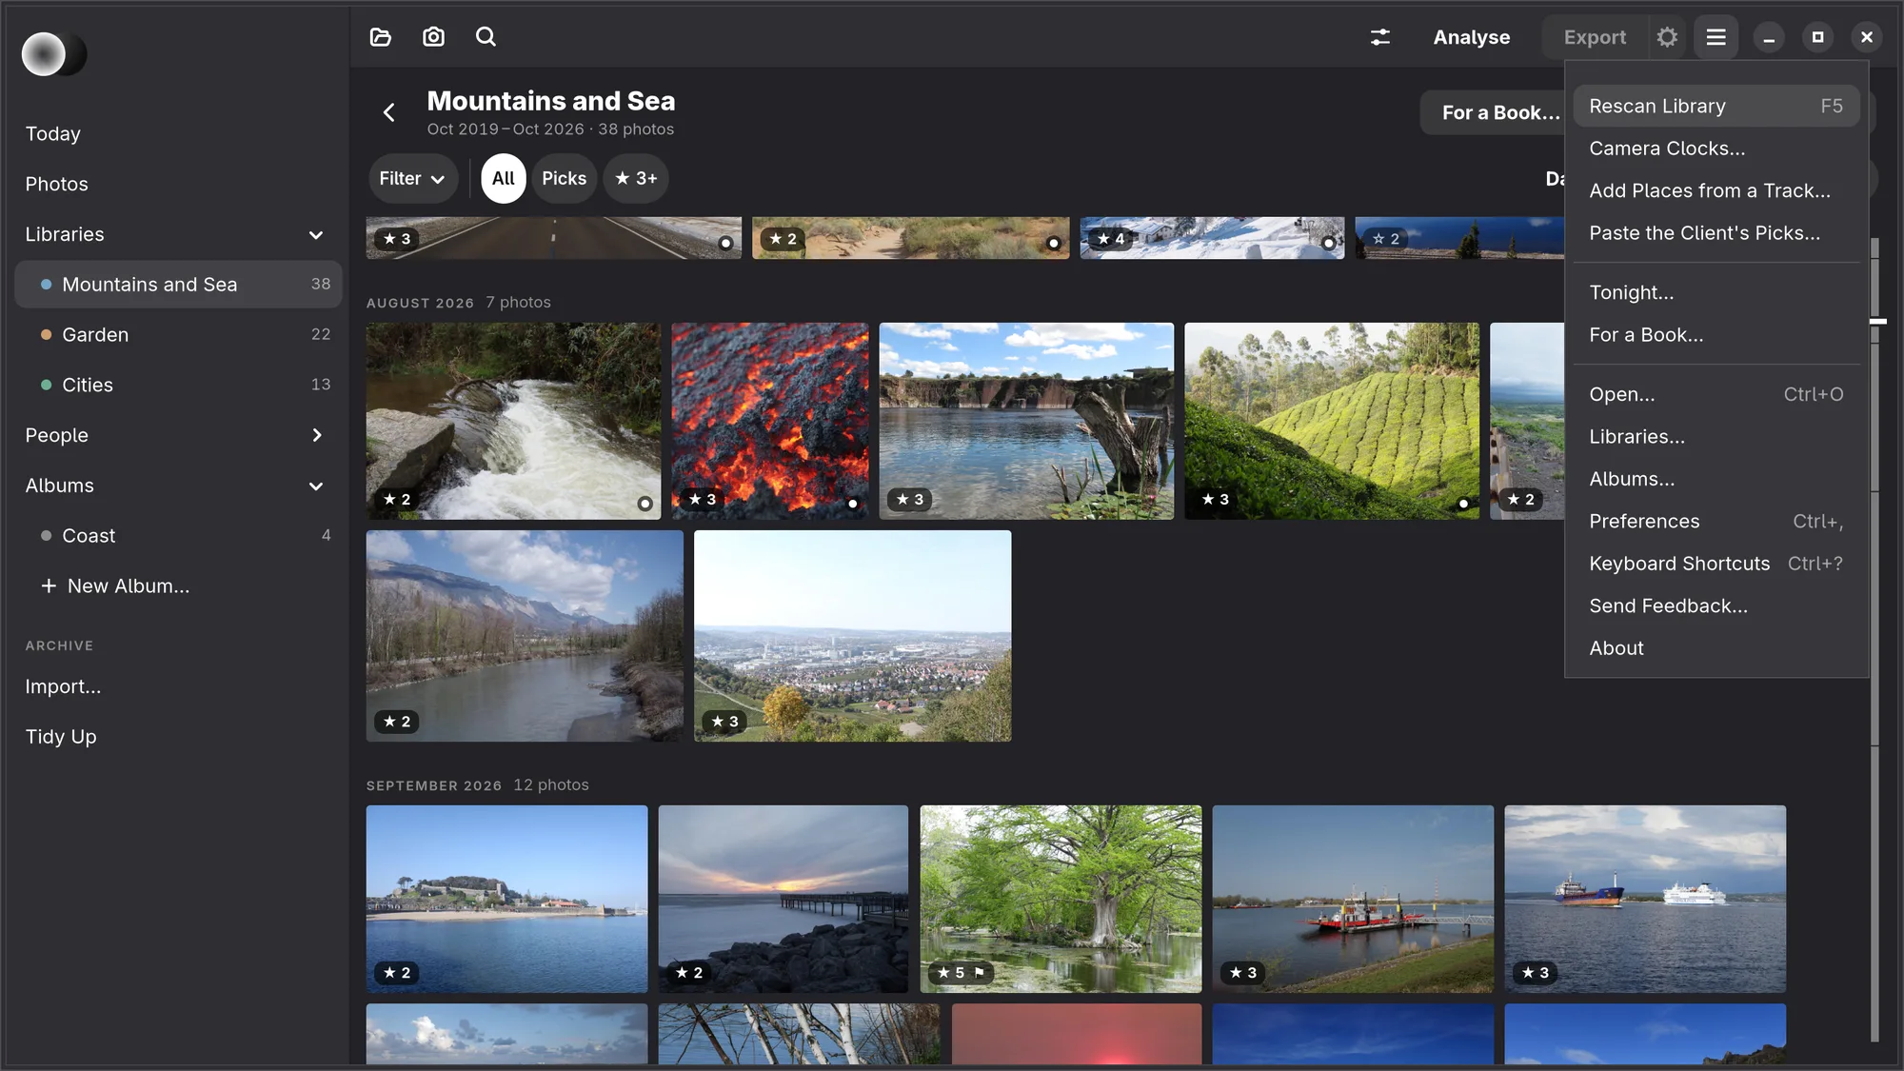Viewport: 1904px width, 1071px height.
Task: Click the adjustment sliders icon
Action: tap(1380, 37)
